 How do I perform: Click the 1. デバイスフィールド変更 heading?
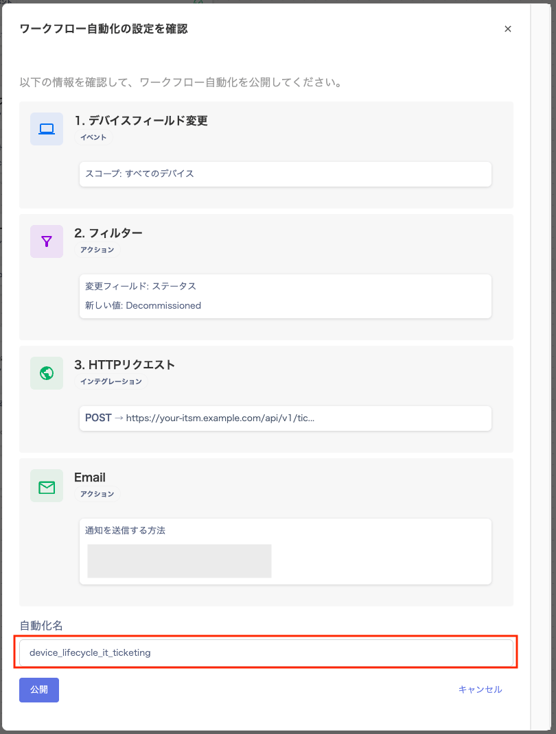(x=141, y=121)
